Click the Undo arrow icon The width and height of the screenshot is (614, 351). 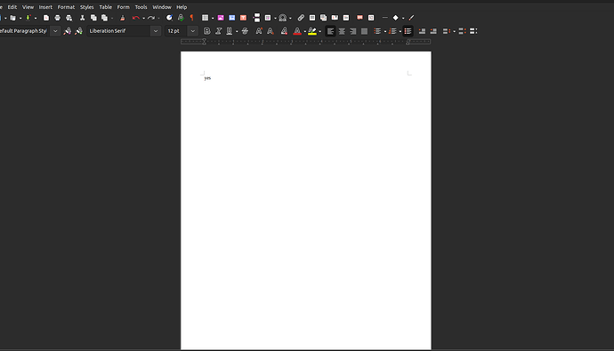pos(136,18)
